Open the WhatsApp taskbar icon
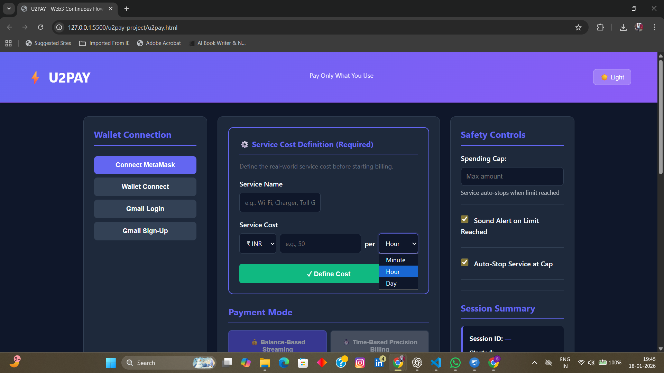 (x=455, y=362)
